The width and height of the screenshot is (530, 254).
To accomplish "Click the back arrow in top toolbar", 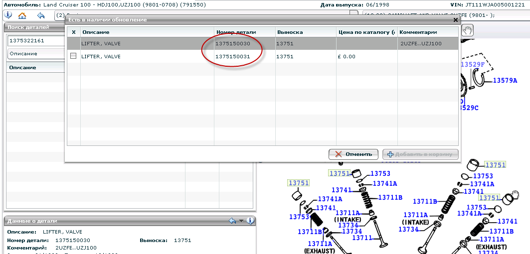I will point(41,15).
